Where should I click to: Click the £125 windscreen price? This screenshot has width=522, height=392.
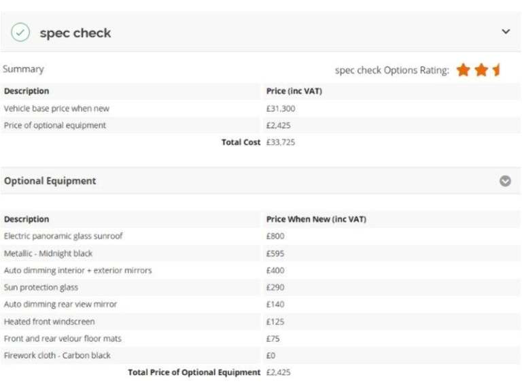[x=275, y=322]
